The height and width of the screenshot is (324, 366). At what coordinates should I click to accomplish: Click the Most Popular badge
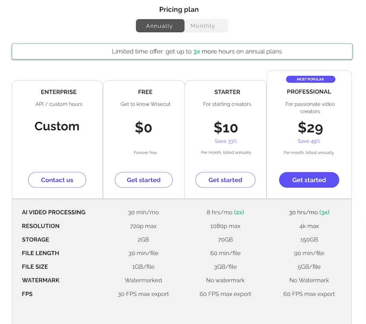point(310,79)
